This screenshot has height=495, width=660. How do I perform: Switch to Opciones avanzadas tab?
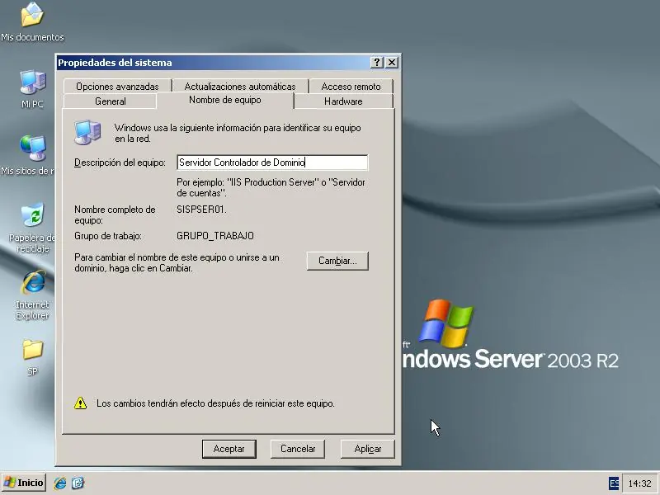117,87
